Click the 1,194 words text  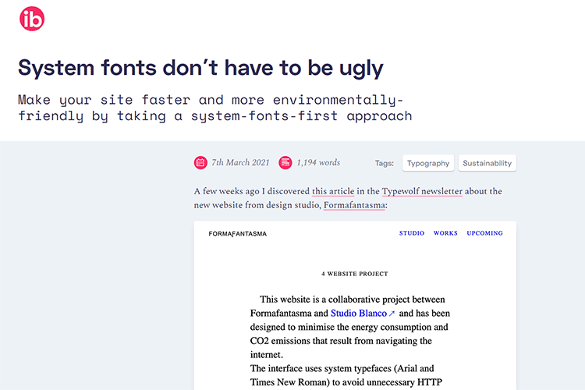[x=318, y=163]
